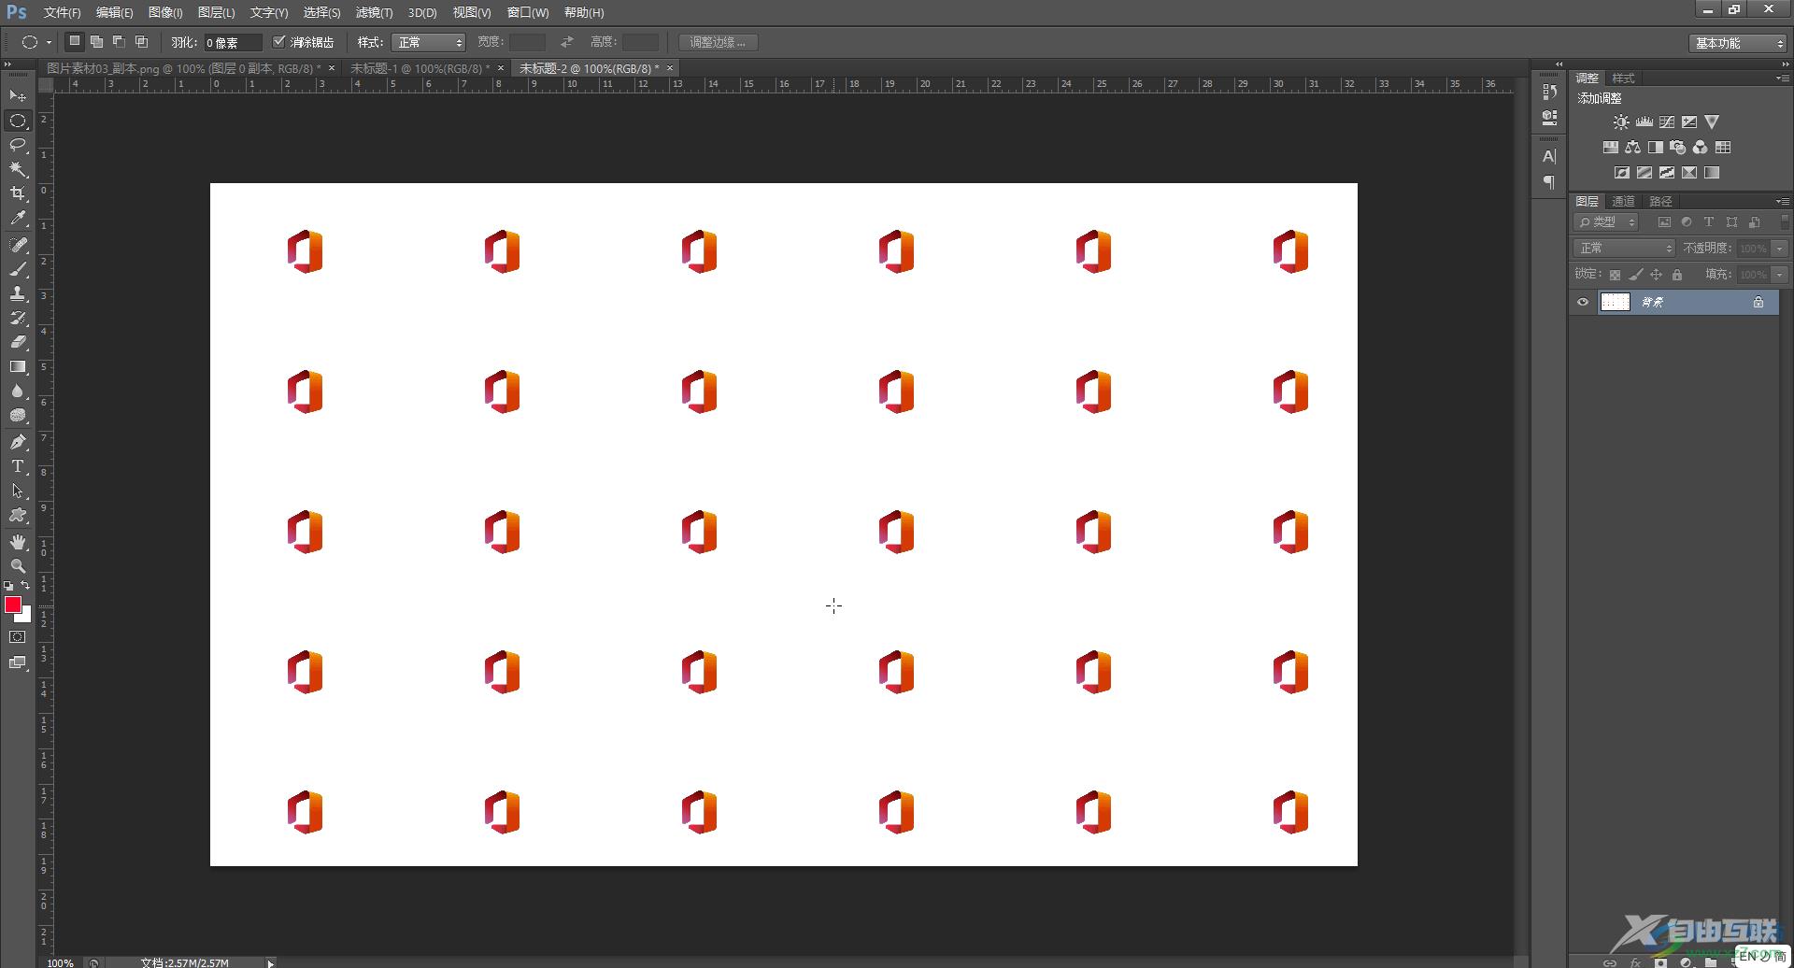Open the Paragraph panel icon
This screenshot has width=1794, height=968.
pos(1549,182)
